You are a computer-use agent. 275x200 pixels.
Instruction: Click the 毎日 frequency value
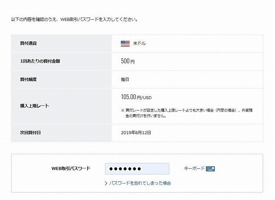(x=125, y=80)
